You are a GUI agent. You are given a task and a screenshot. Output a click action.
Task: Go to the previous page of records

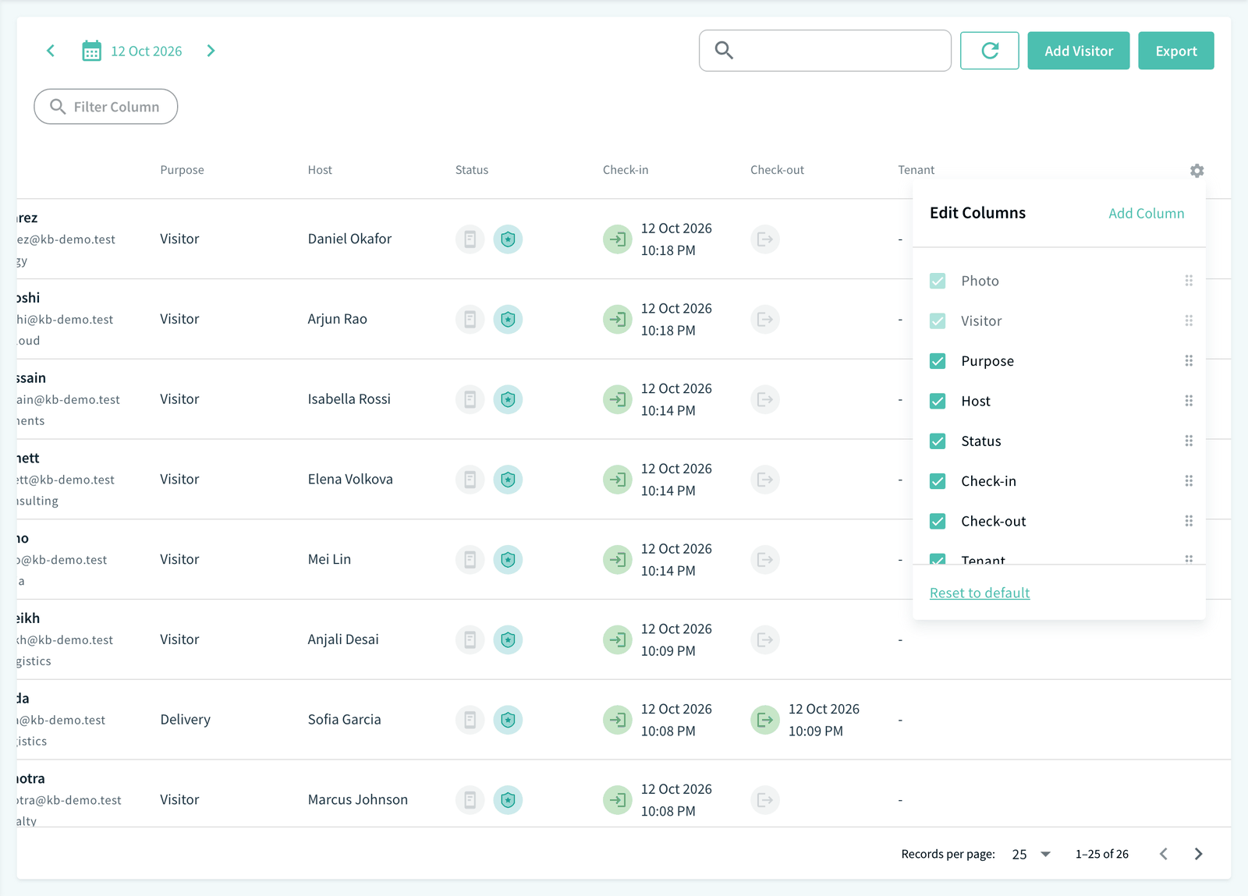pyautogui.click(x=1163, y=855)
